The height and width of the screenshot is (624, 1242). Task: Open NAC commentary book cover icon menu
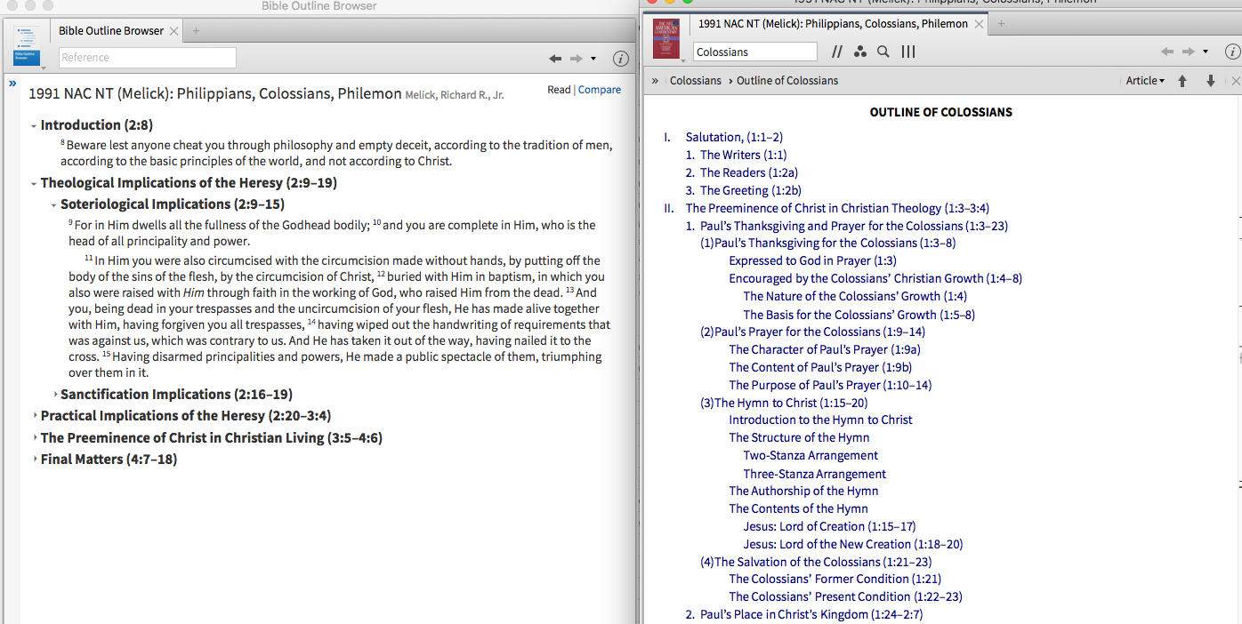pyautogui.click(x=668, y=40)
